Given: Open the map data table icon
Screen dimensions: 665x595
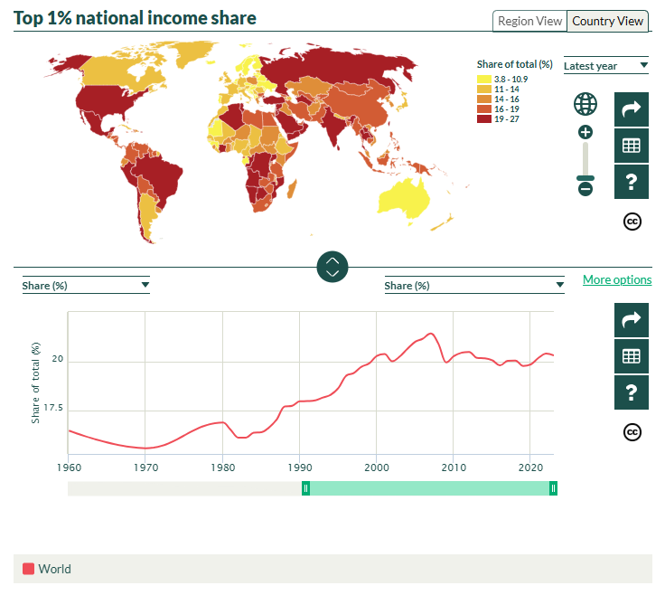Looking at the screenshot, I should click(x=631, y=146).
